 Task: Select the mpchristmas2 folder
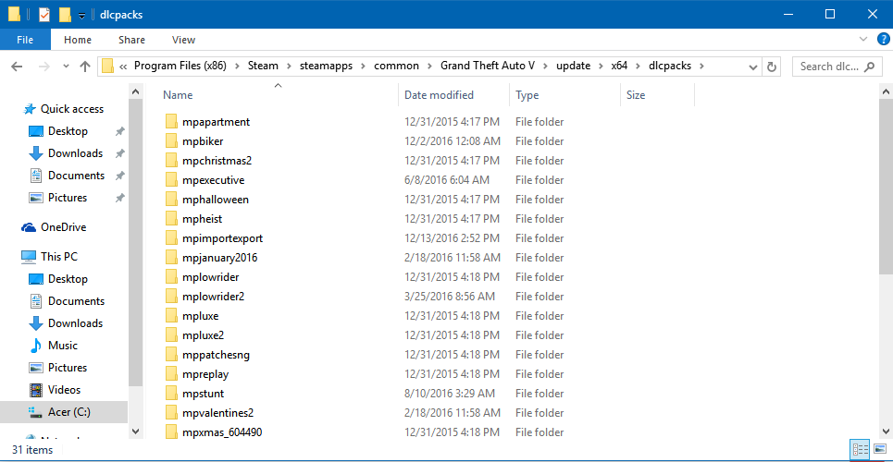pos(217,161)
